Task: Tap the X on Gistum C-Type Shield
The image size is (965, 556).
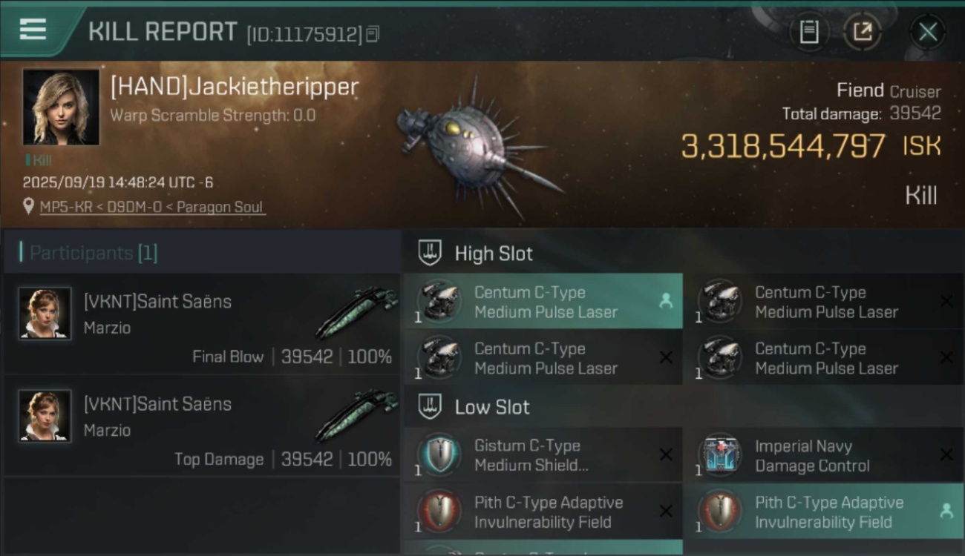Action: point(665,454)
